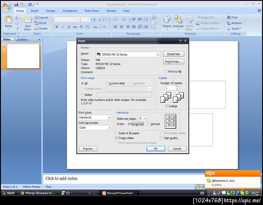
Task: Open the Insert ribbon tab
Action: click(35, 11)
